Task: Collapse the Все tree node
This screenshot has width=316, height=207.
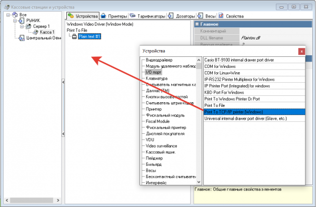Action: (8, 15)
